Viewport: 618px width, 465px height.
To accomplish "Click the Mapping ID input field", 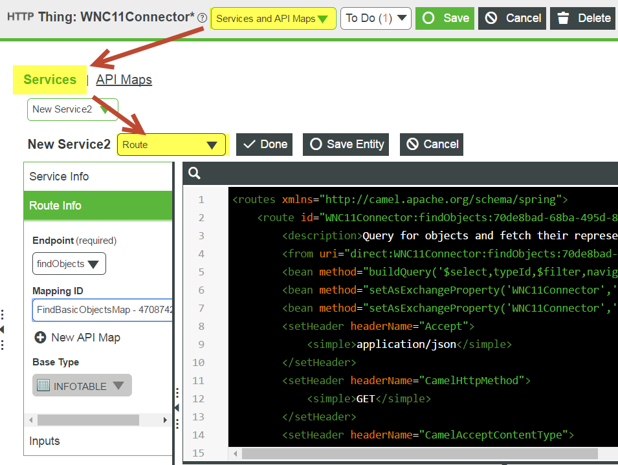I will (103, 310).
